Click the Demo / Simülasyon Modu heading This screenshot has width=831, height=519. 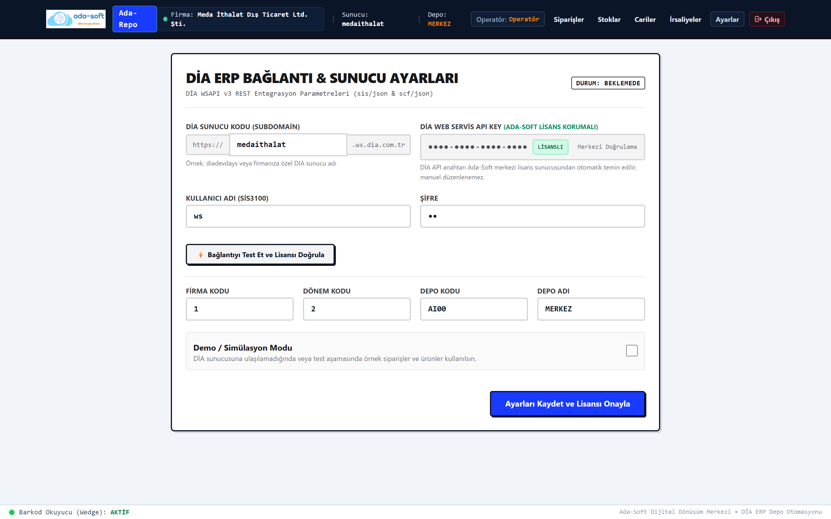tap(242, 348)
